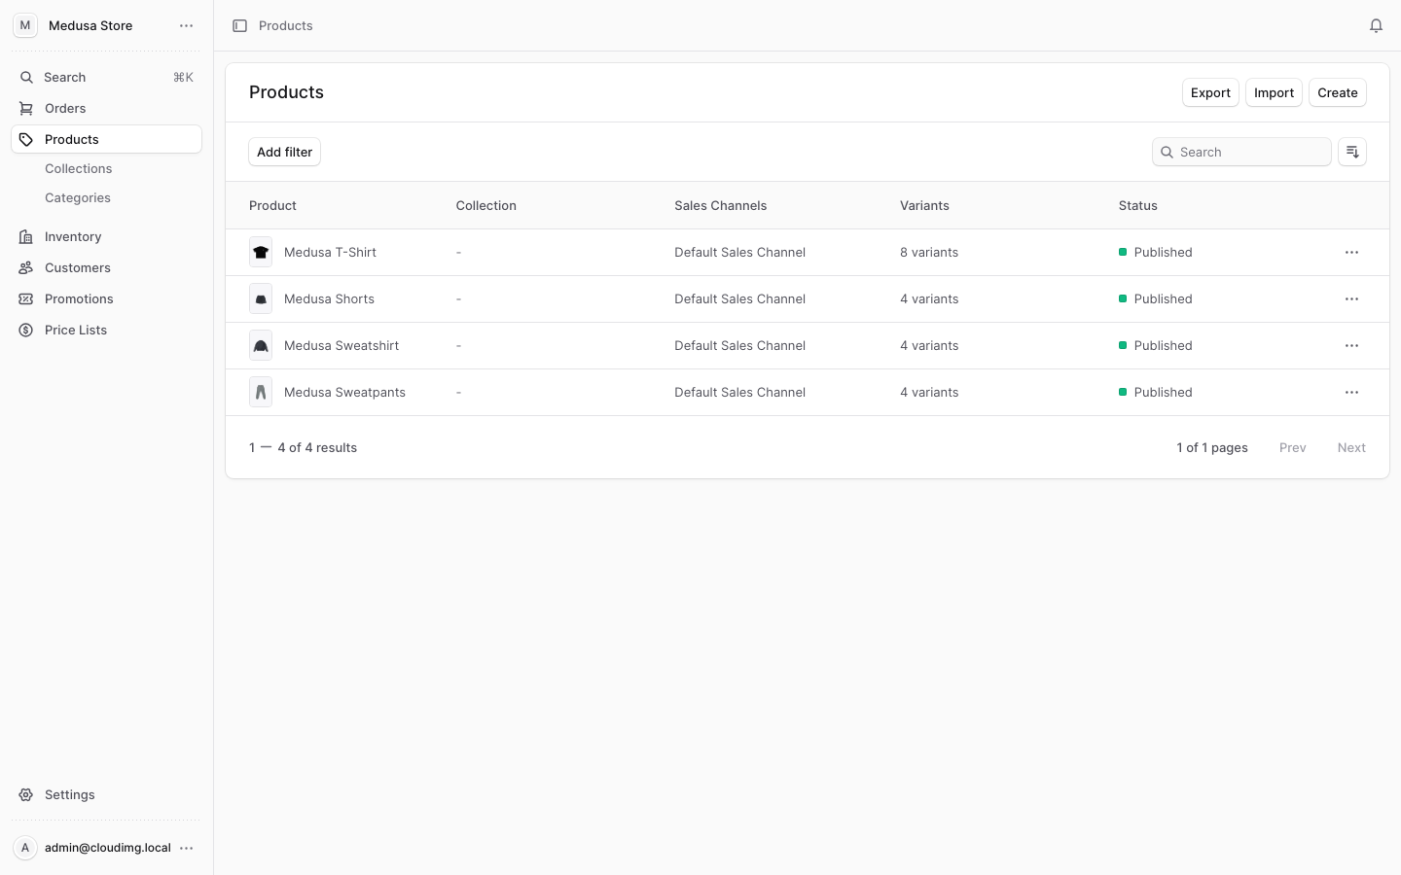Screen dimensions: 1401x875
Task: Click the admin user avatar
Action: pos(25,848)
